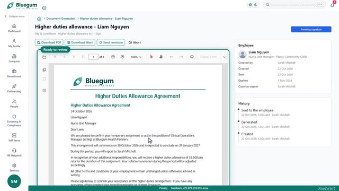The width and height of the screenshot is (339, 191).
Task: Select 'Sent to the employee' history entry
Action: pyautogui.click(x=257, y=110)
